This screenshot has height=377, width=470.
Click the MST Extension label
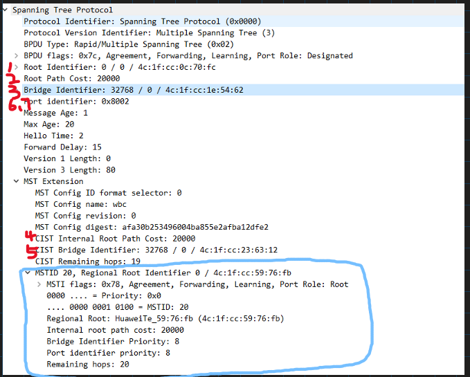tap(53, 181)
